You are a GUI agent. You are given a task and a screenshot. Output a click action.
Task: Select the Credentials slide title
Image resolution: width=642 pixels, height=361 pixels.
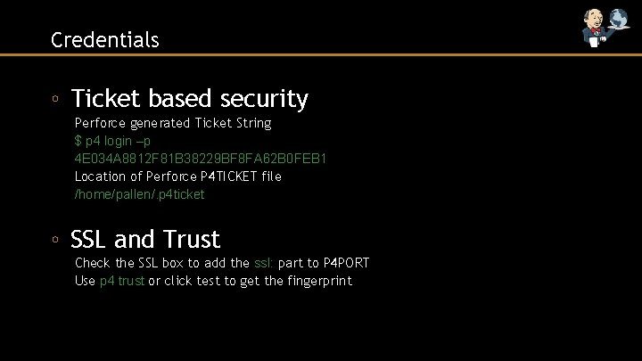click(105, 40)
